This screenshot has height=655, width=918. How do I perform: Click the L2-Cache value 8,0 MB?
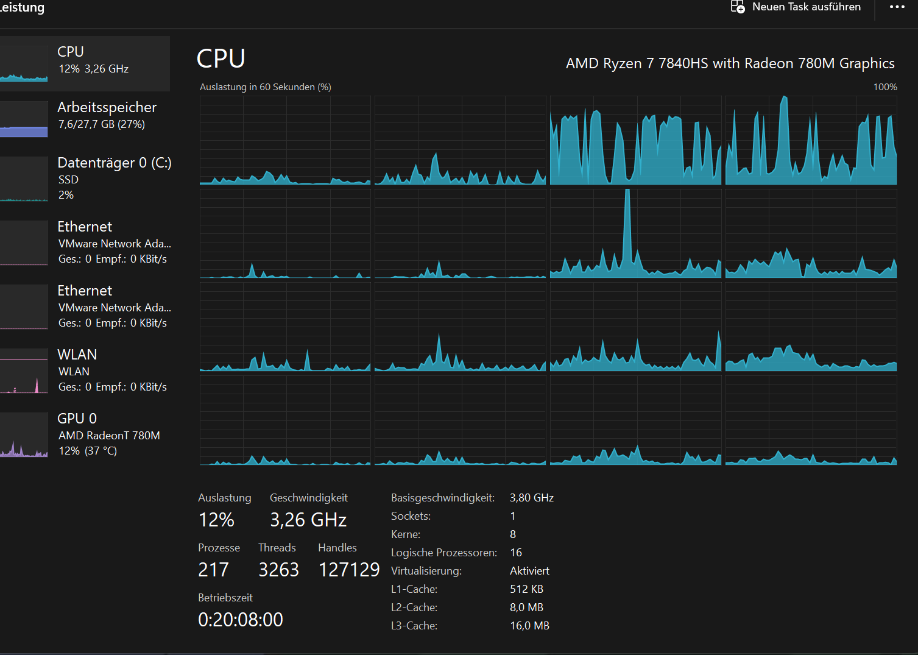[526, 607]
